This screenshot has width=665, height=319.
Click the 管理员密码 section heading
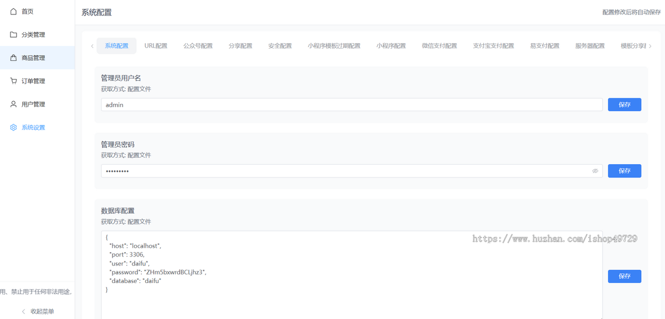(117, 144)
